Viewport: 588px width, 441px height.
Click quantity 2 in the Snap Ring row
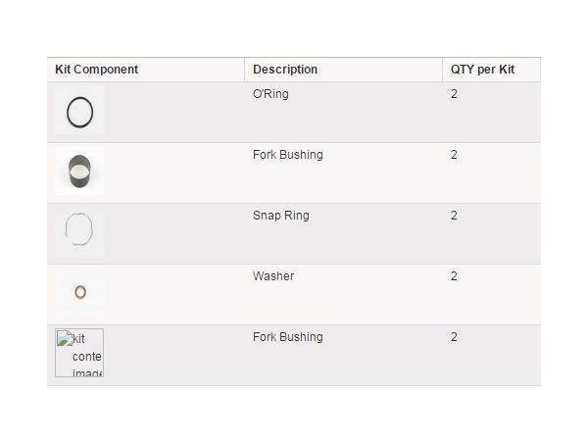(x=454, y=216)
